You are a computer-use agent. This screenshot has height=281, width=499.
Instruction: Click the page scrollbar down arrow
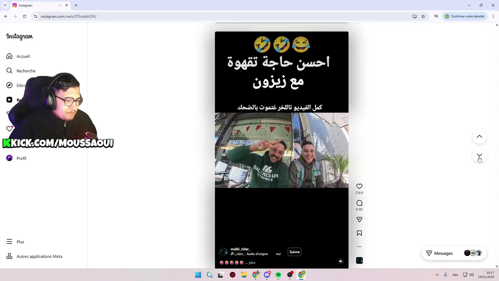pyautogui.click(x=497, y=266)
